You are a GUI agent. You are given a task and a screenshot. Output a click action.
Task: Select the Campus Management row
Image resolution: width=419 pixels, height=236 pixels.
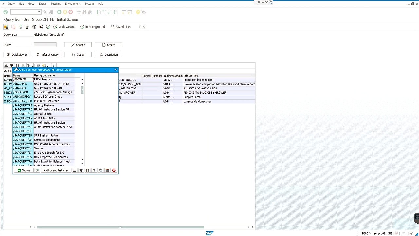[x=44, y=140]
